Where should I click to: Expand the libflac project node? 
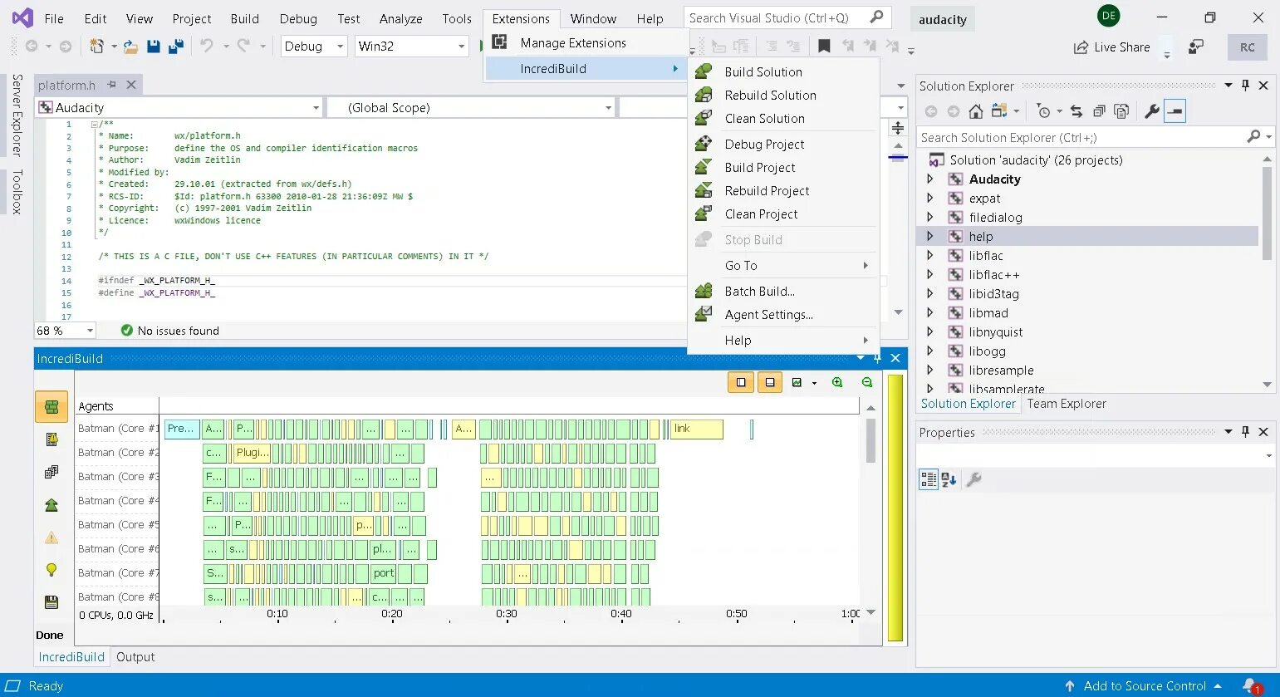coord(930,255)
